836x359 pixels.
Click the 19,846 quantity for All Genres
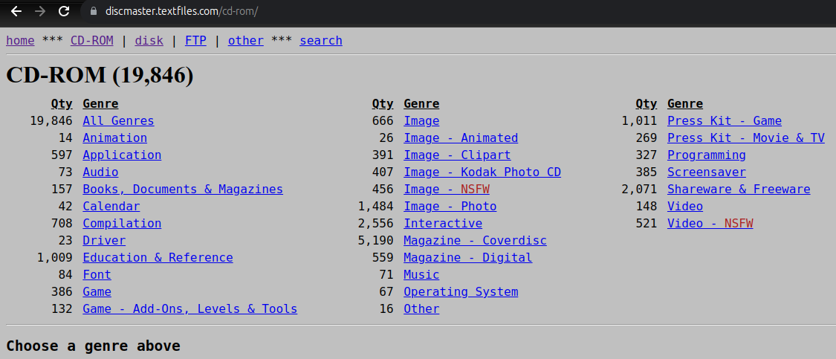[51, 121]
